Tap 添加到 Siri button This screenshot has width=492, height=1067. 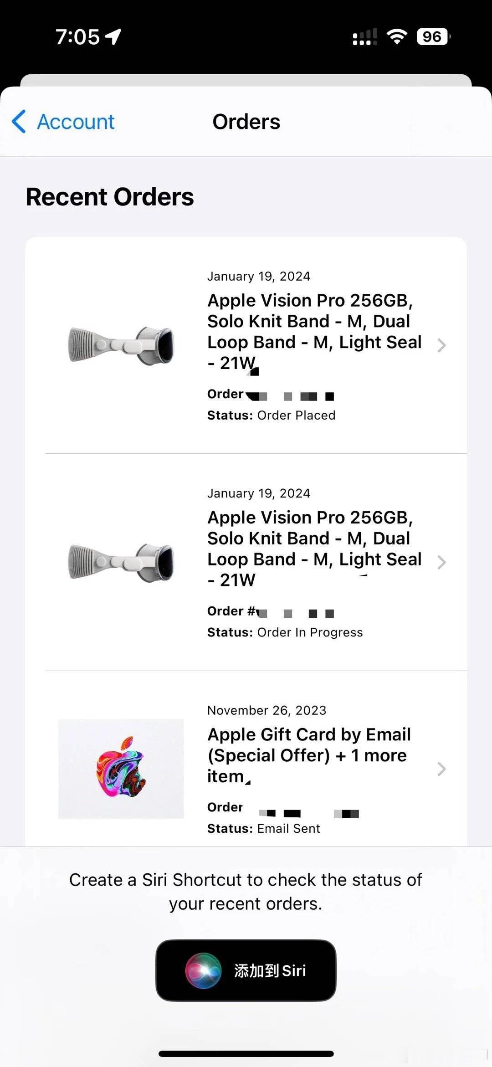(246, 970)
